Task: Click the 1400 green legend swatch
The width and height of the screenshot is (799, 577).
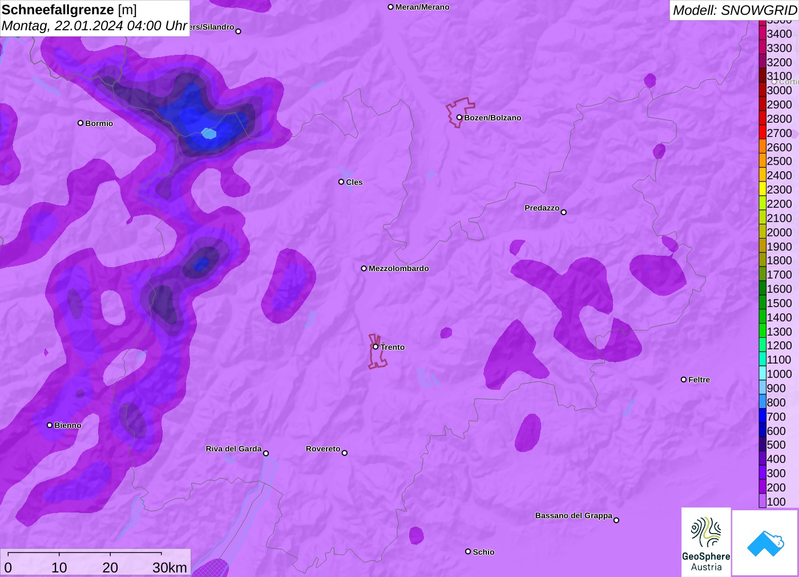Action: pos(762,317)
